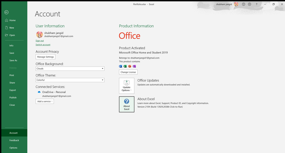
Task: Select Account in the sidebar
Action: [14, 133]
